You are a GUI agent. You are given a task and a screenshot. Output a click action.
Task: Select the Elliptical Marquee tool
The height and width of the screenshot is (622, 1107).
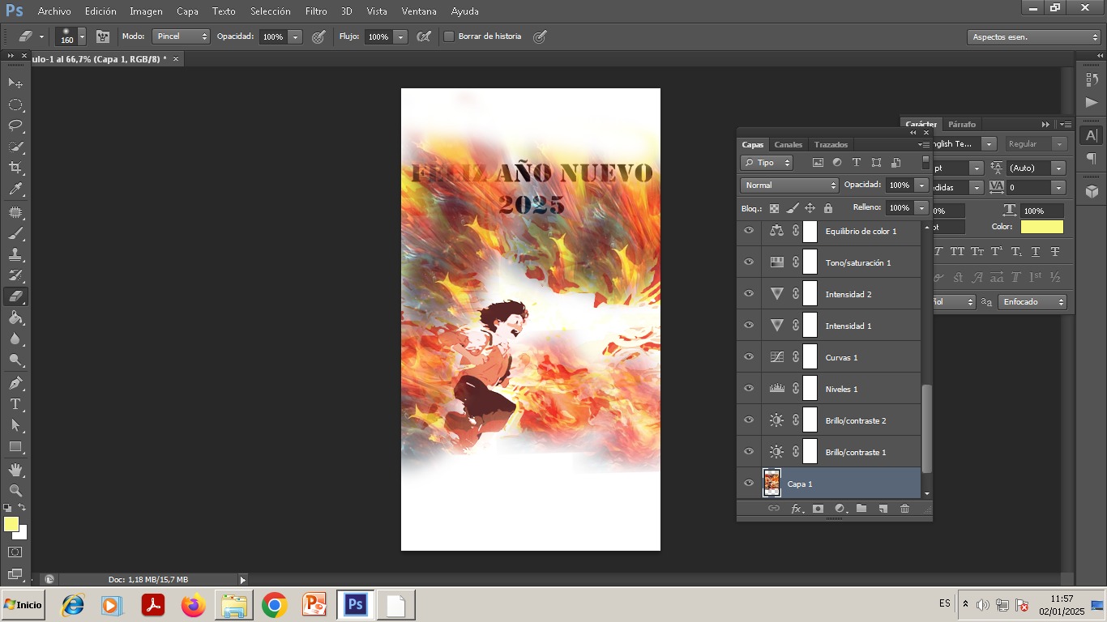15,104
